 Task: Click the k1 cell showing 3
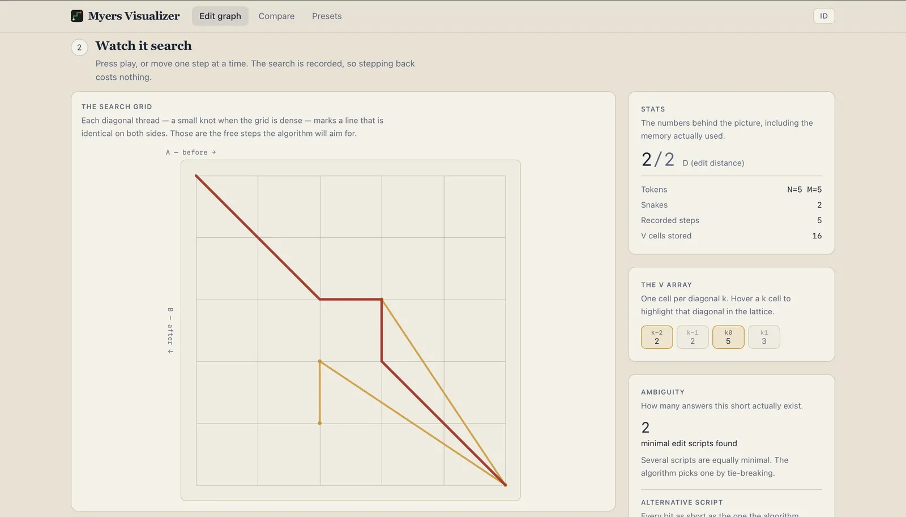764,337
